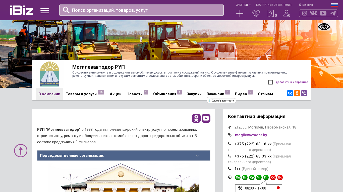
Task: Select the Saturday 'Сб' day circle
Action: [273, 177]
